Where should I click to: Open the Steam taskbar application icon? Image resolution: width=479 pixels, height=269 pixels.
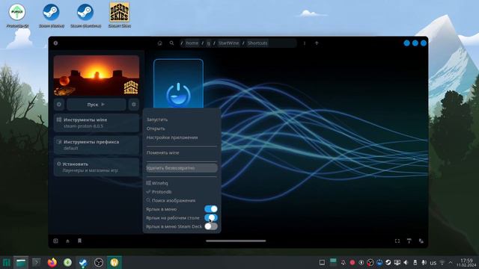click(x=83, y=262)
